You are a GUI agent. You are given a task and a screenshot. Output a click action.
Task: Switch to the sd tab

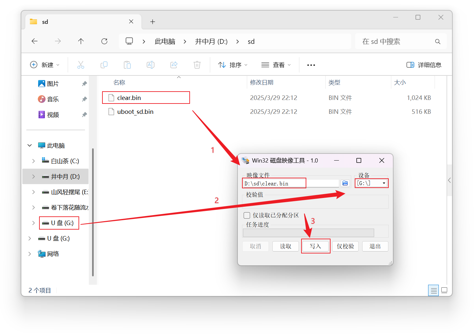pyautogui.click(x=45, y=22)
